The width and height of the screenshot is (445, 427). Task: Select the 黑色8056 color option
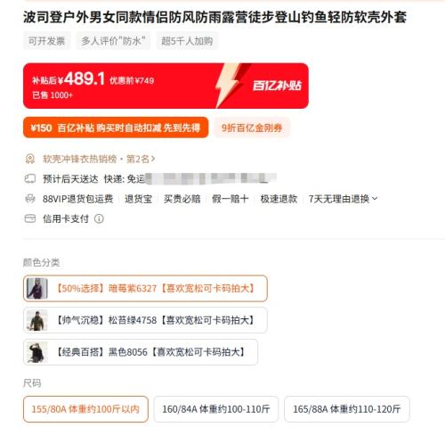pos(141,352)
